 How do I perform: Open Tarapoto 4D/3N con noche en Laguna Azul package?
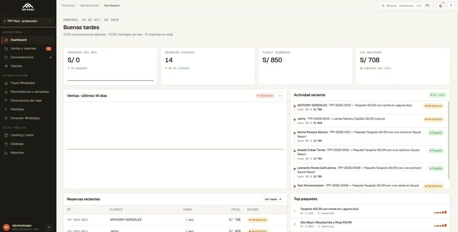(370, 211)
